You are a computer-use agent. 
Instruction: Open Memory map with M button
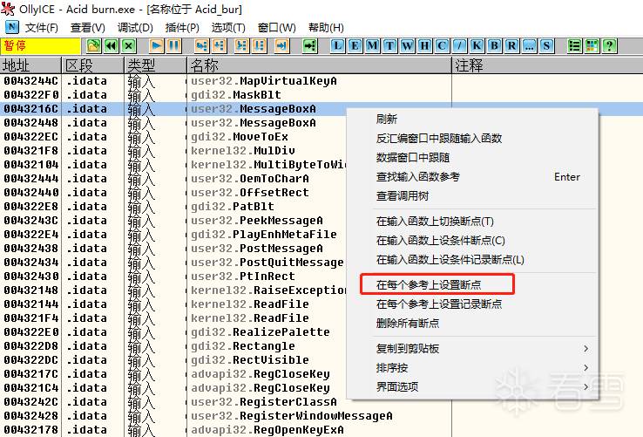(x=372, y=45)
